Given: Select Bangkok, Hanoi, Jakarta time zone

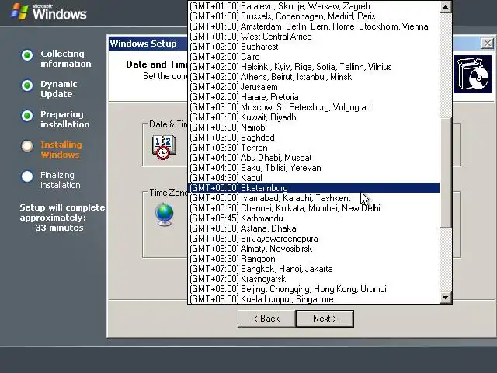Looking at the screenshot, I should [x=314, y=269].
